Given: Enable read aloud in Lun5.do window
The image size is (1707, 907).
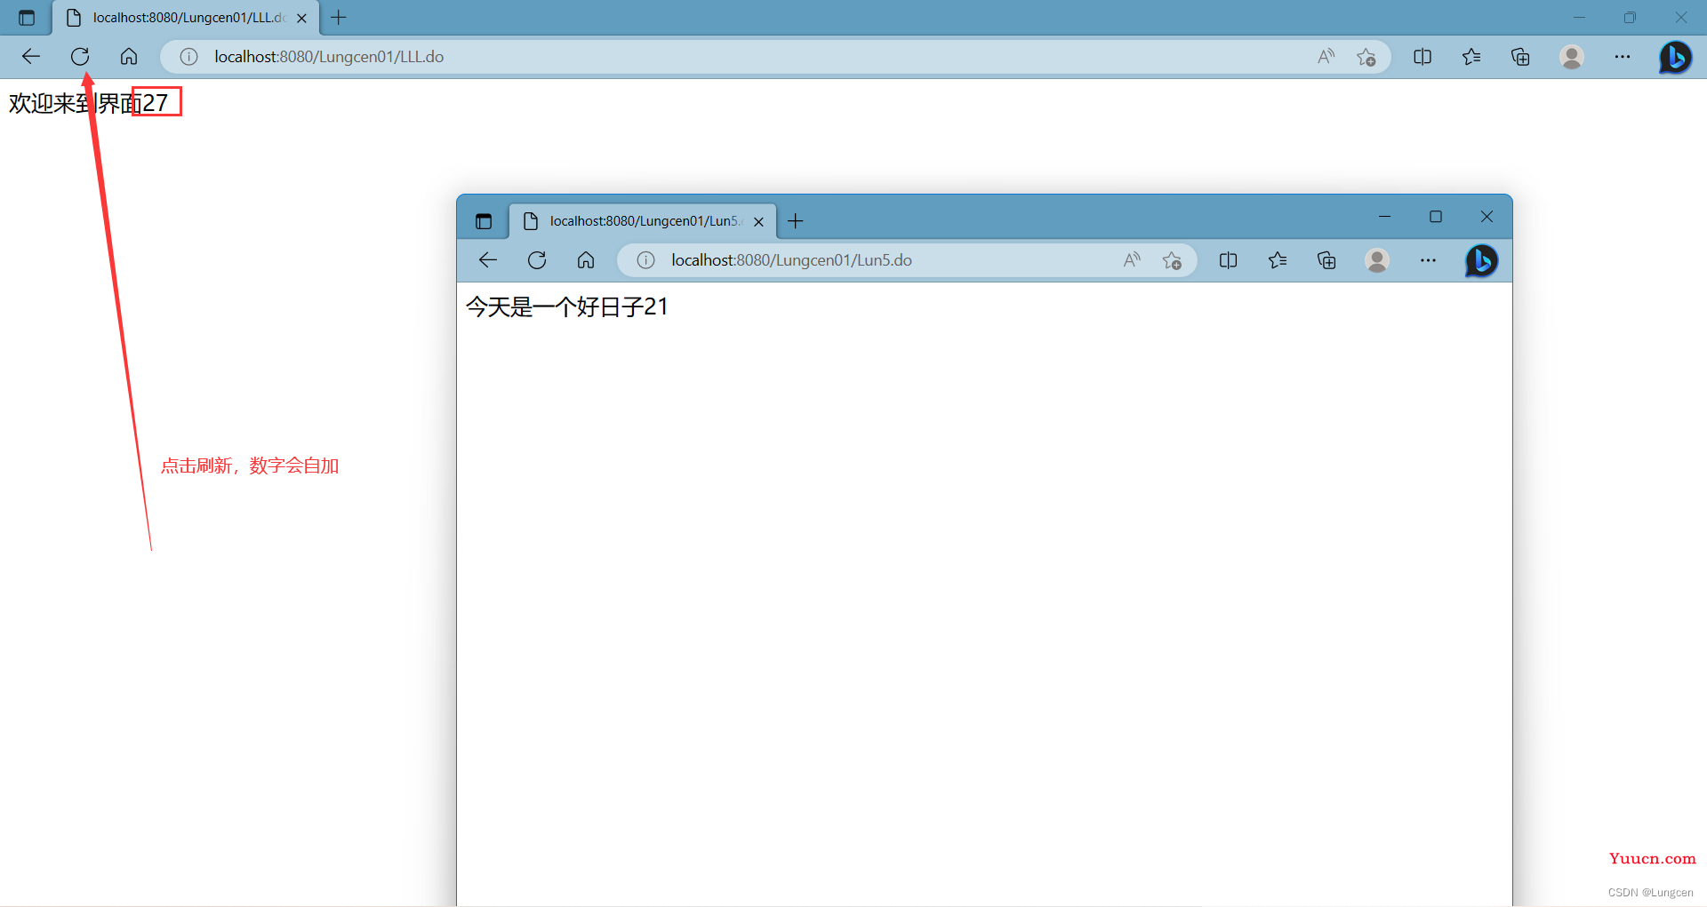Looking at the screenshot, I should coord(1132,260).
